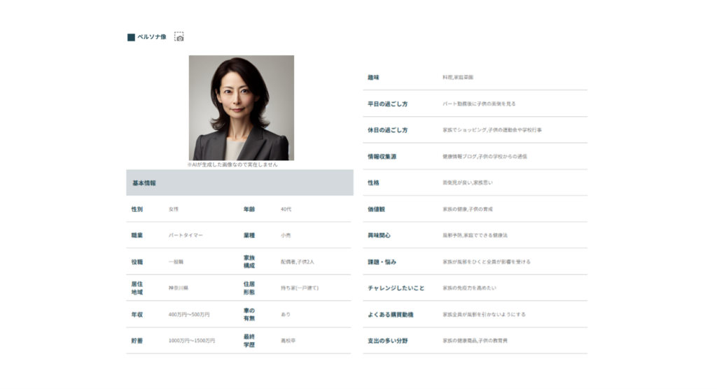Click the ペルソナ像 heading text
The image size is (717, 389).
(152, 37)
